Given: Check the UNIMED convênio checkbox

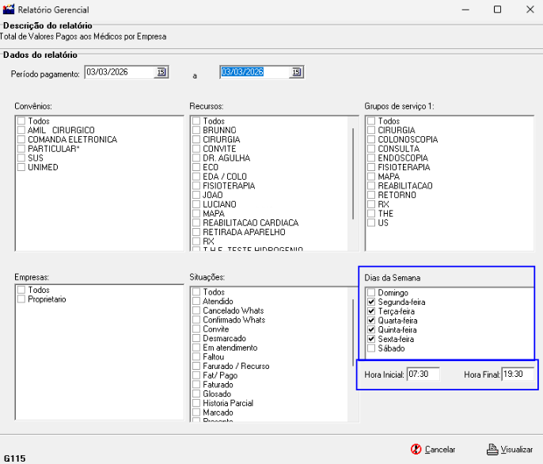Looking at the screenshot, I should pyautogui.click(x=21, y=167).
